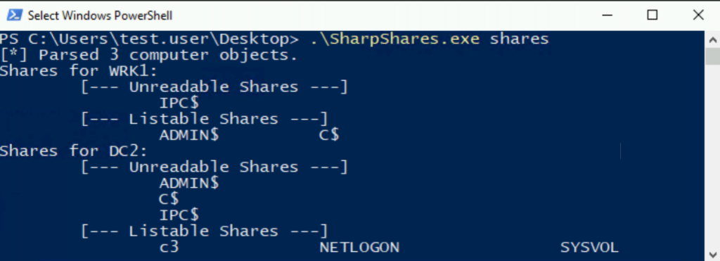Click the PS C:\Users\test.user\Desktop prompt
This screenshot has width=720, height=261.
pos(149,39)
